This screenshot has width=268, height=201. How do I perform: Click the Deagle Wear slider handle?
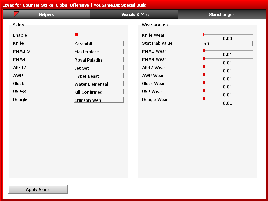[204, 99]
